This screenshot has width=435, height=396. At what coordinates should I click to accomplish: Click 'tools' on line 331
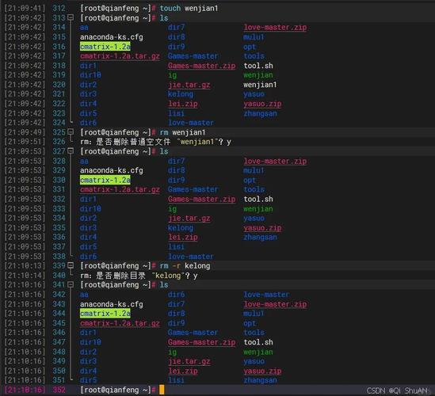tap(254, 189)
